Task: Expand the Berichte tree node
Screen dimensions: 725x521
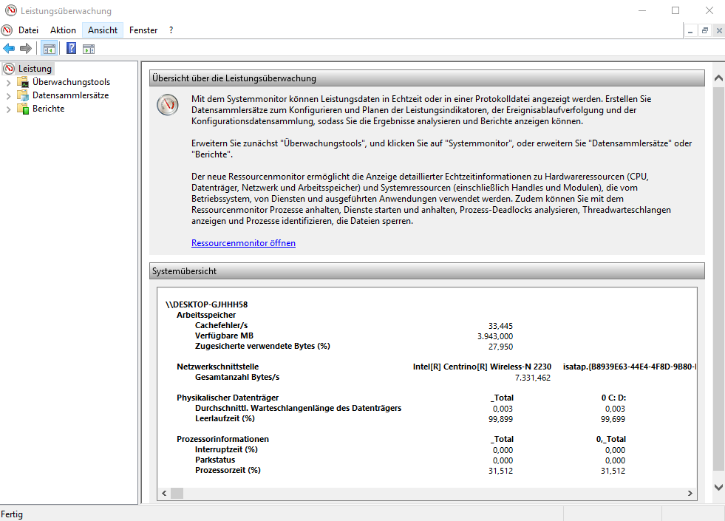Action: (x=8, y=109)
